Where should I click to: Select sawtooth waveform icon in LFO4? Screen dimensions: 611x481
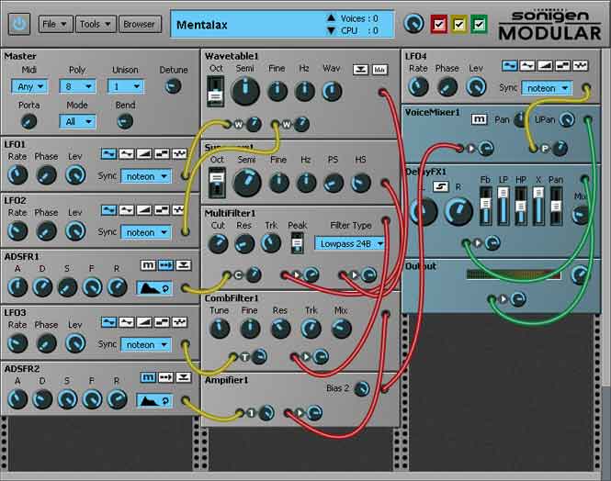point(545,66)
